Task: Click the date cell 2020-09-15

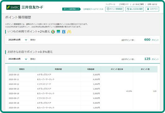Action: pos(14,89)
